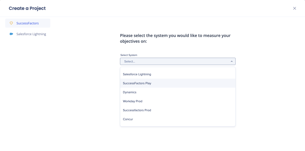Collapse the dropdown using the chevron arrow
Viewport: 305px width, 151px height.
coord(232,62)
